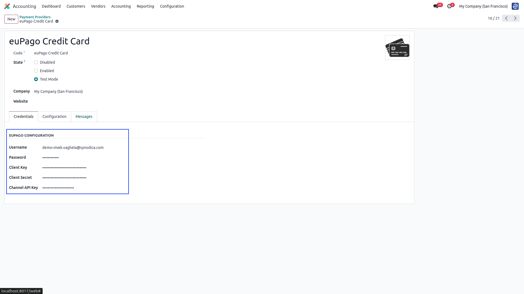Click the New button
This screenshot has height=294, width=524.
[11, 19]
